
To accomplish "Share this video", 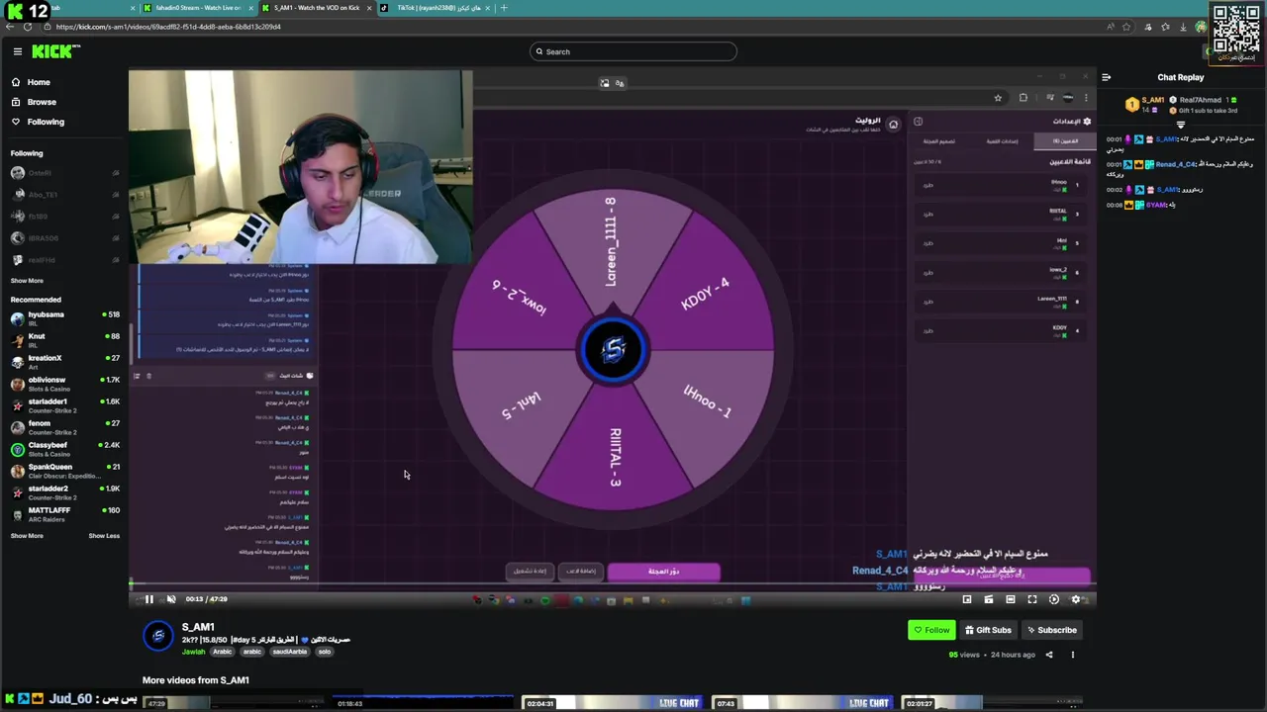I will (x=1049, y=655).
